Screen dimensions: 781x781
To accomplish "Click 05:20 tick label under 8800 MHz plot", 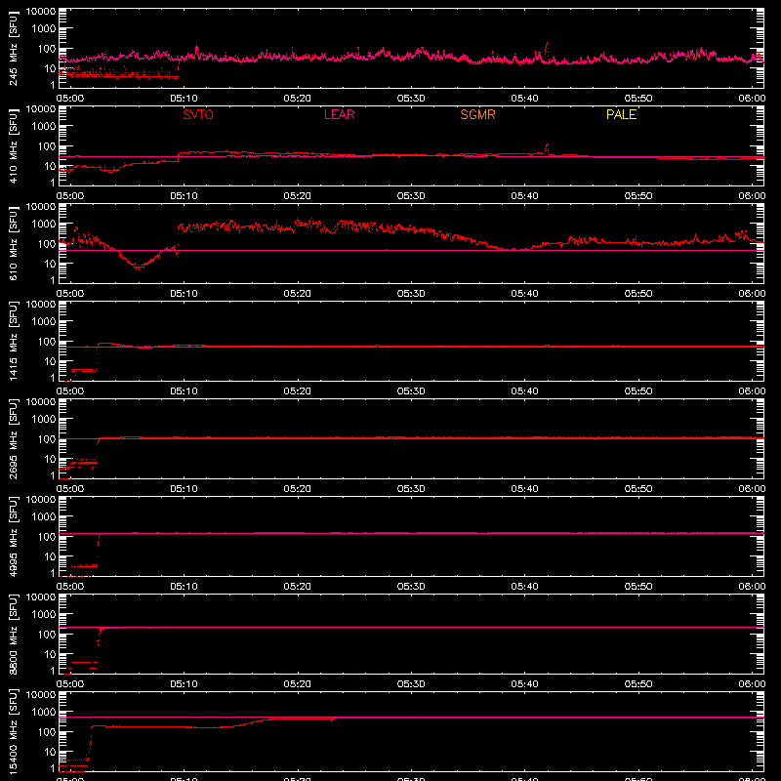I will (x=298, y=684).
